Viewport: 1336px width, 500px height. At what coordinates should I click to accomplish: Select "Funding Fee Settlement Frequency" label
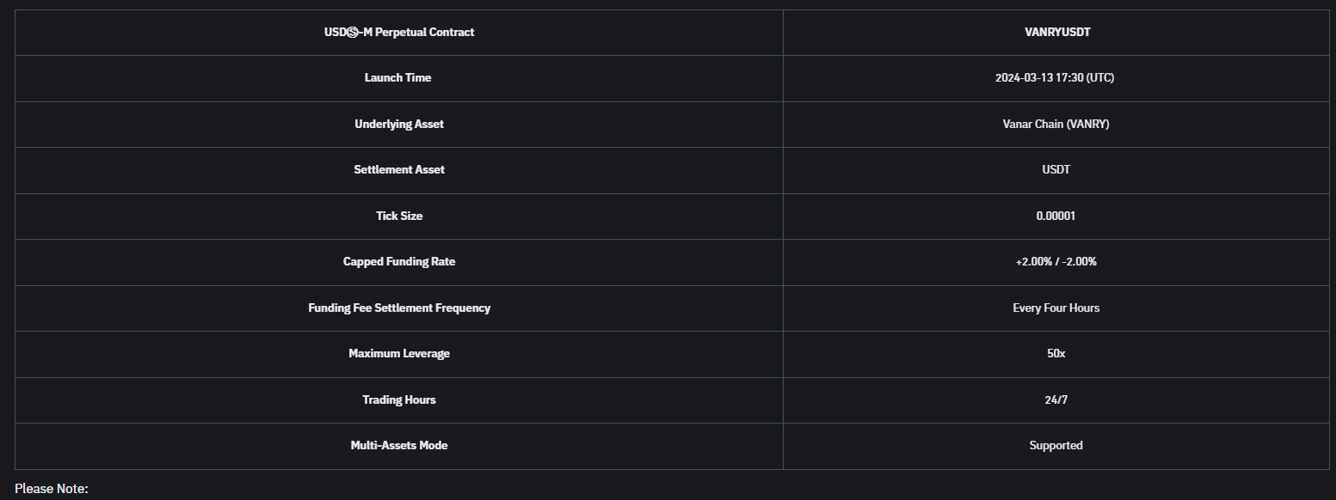[x=399, y=308]
